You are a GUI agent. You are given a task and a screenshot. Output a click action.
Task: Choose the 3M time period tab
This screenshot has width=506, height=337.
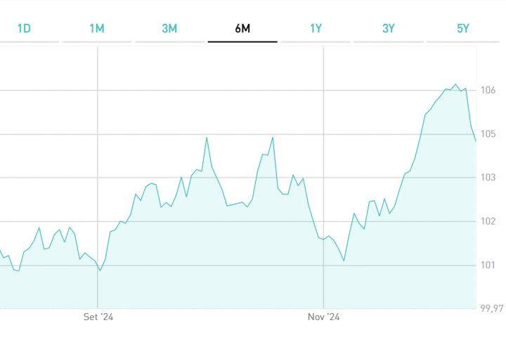pos(169,29)
